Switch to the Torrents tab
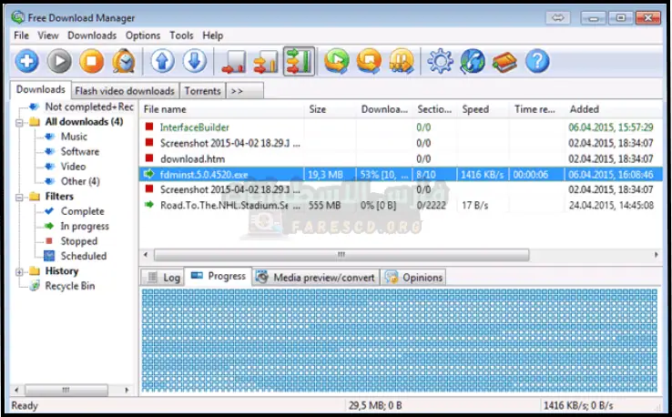The height and width of the screenshot is (417, 672). 202,91
